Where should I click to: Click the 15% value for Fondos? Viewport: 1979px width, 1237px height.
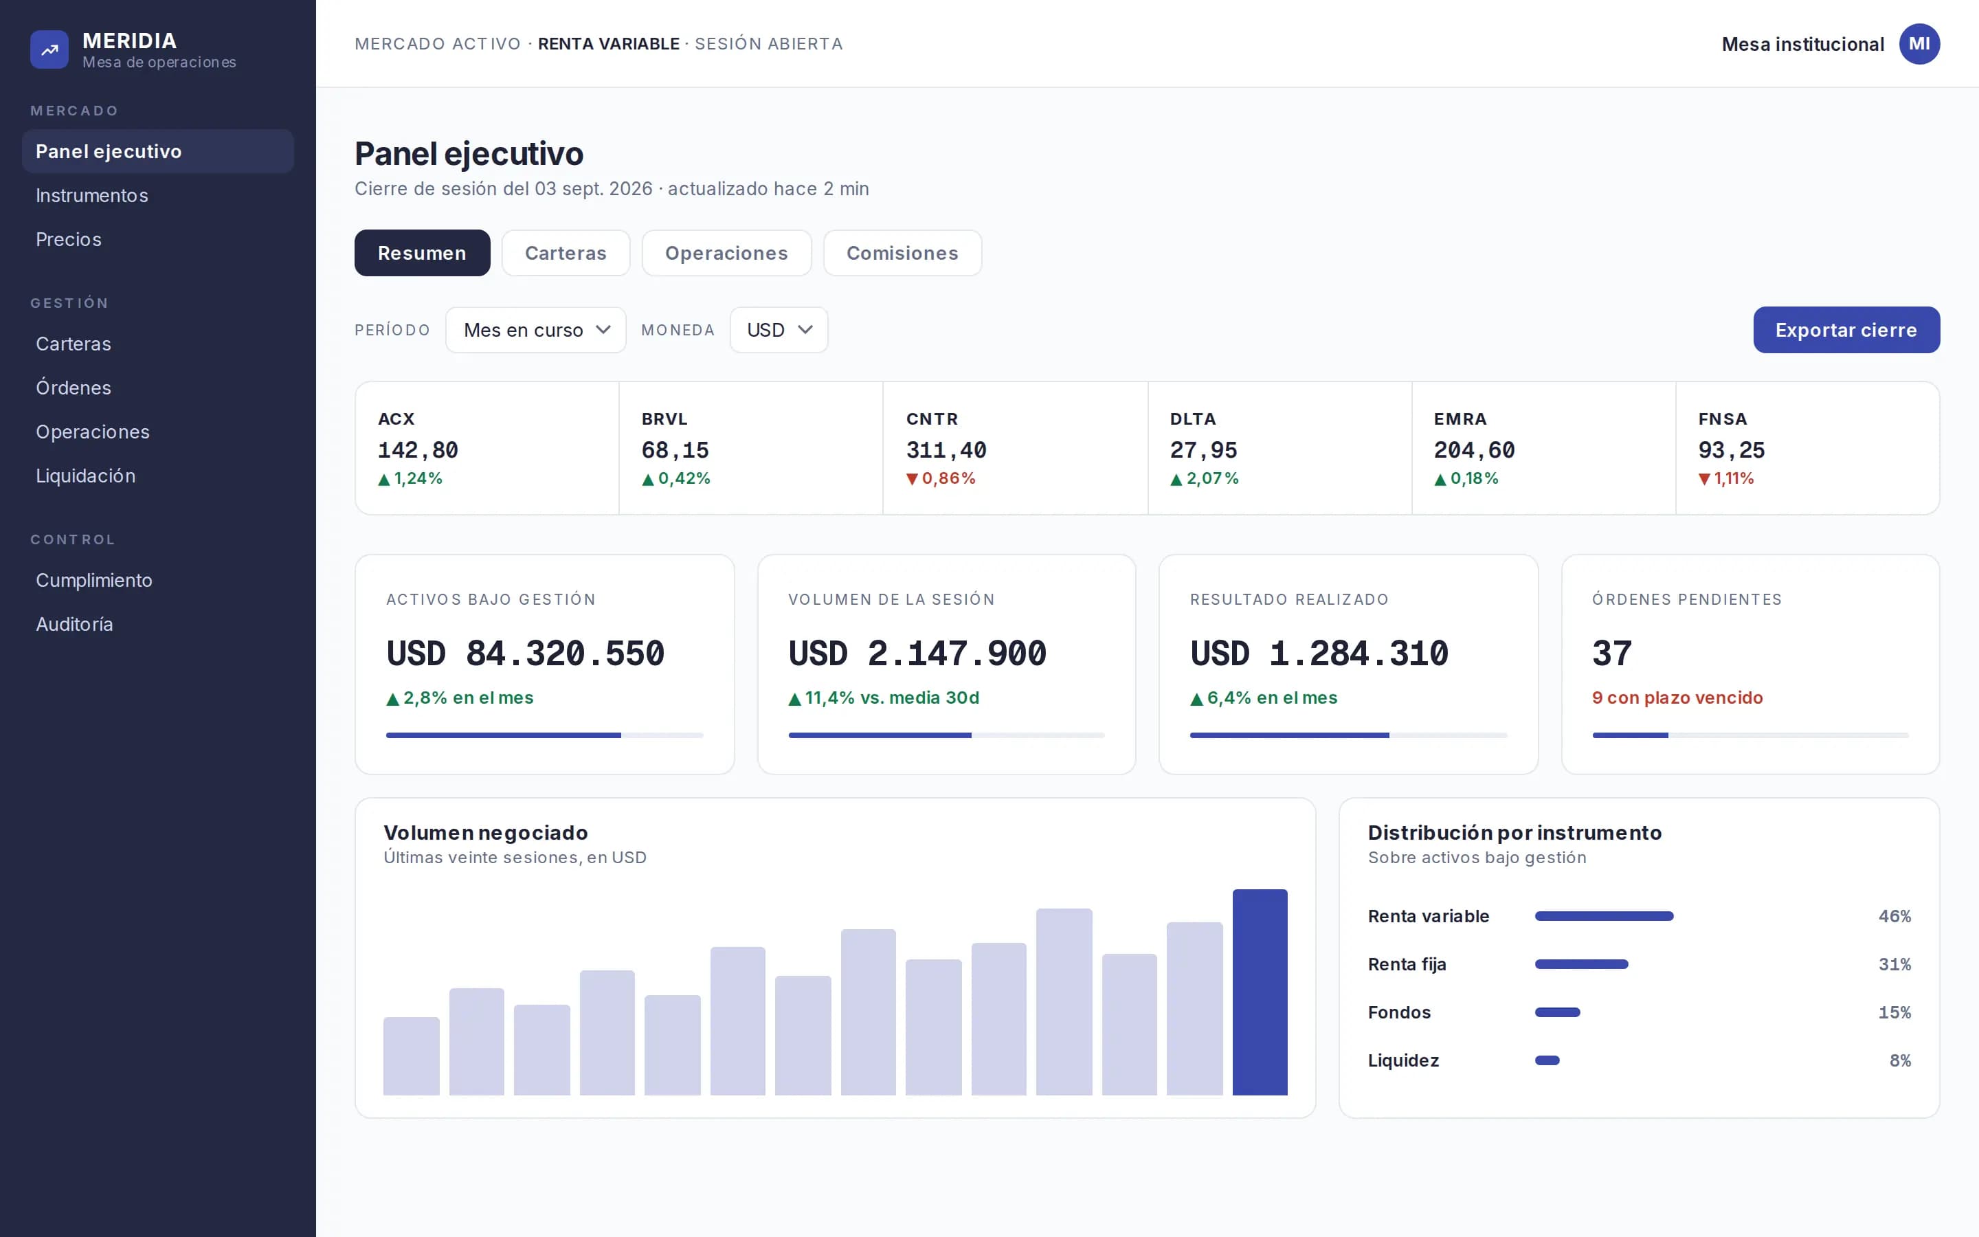point(1894,1013)
